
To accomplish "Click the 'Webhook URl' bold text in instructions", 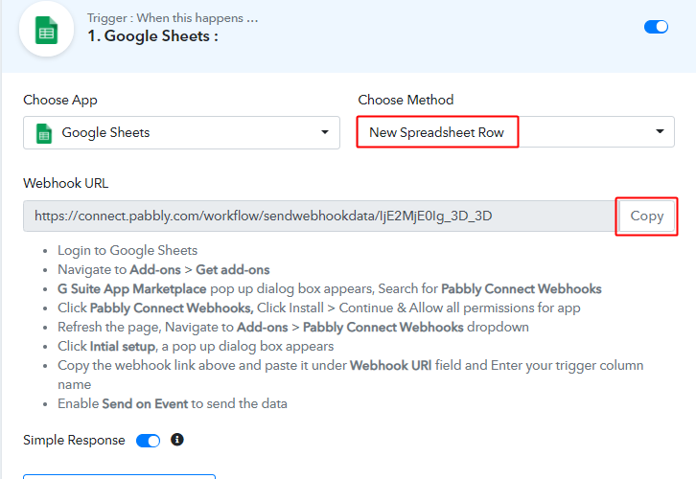I will [x=390, y=365].
